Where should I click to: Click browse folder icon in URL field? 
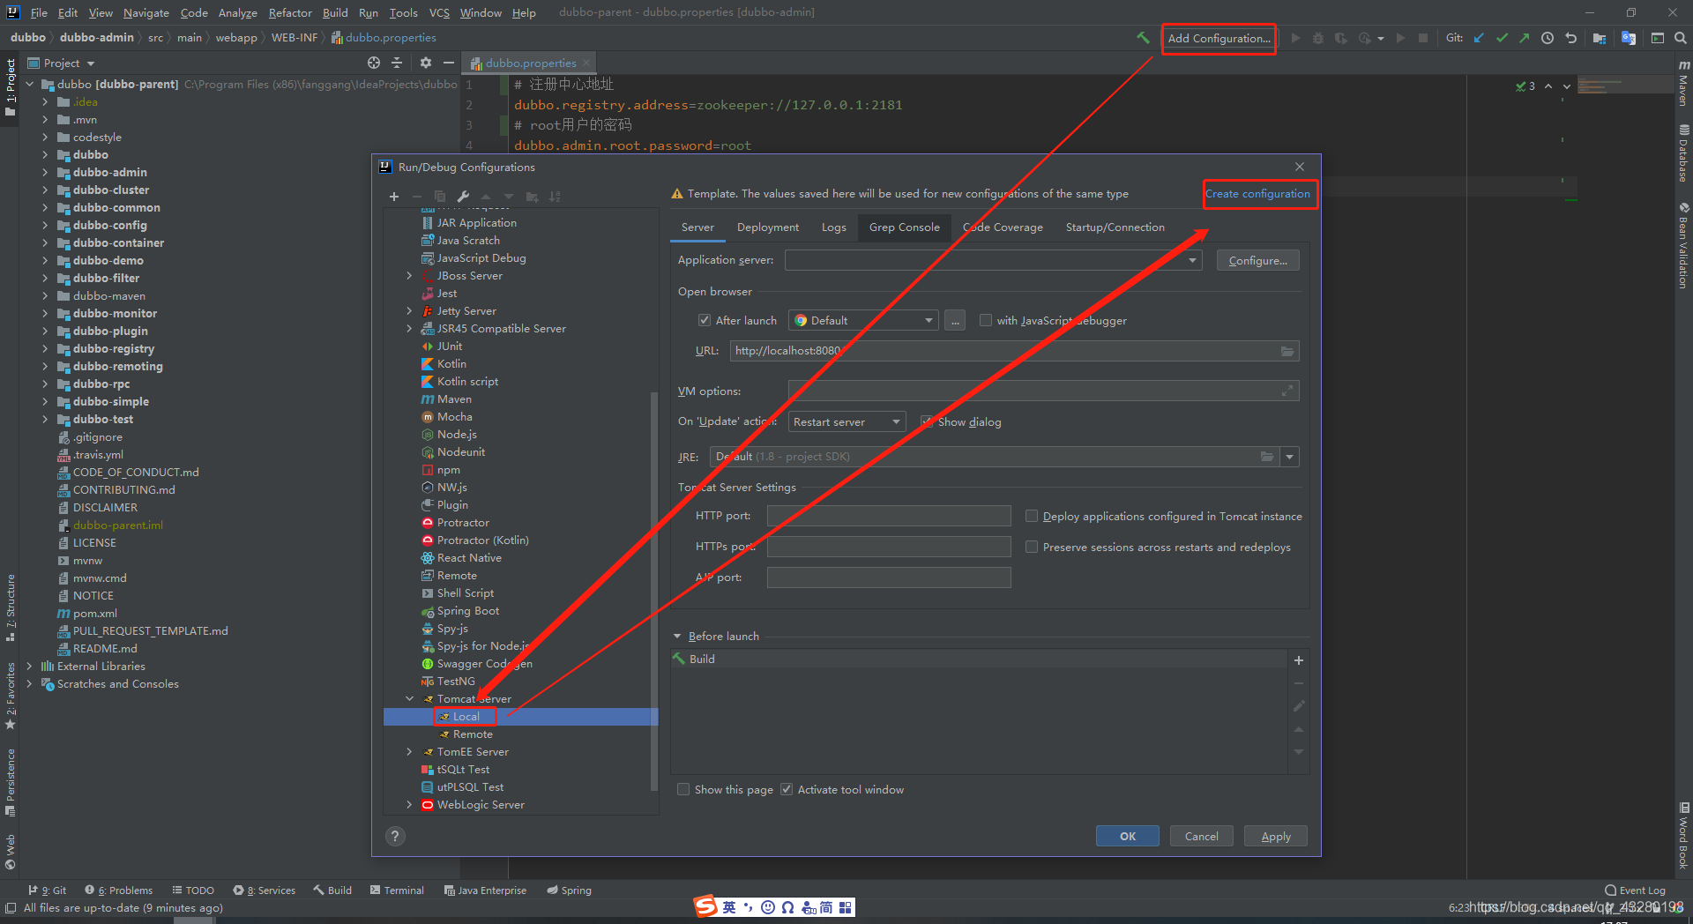[x=1287, y=351]
